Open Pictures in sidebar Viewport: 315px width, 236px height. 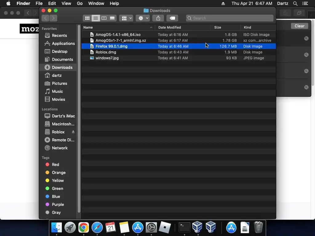[58, 83]
